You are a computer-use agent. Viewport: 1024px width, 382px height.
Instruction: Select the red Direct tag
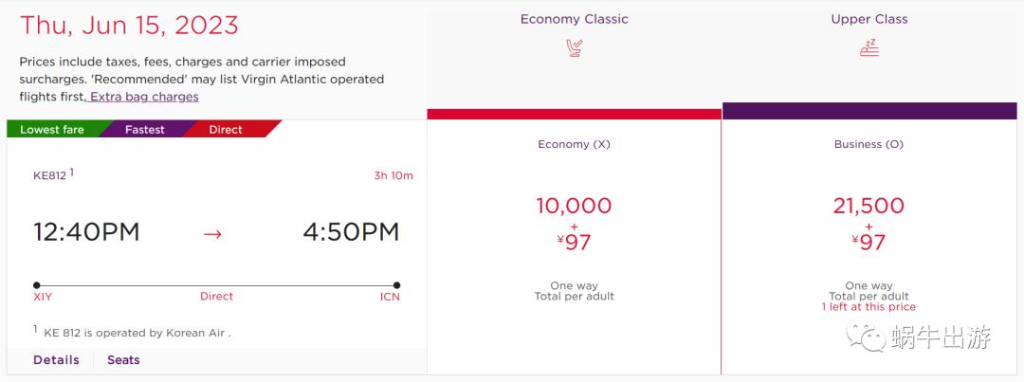pyautogui.click(x=226, y=130)
